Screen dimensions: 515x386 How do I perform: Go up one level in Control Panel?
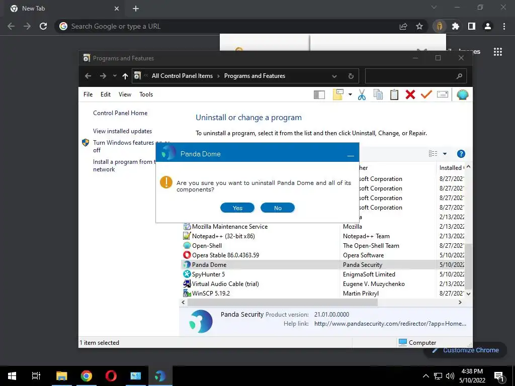tap(125, 76)
